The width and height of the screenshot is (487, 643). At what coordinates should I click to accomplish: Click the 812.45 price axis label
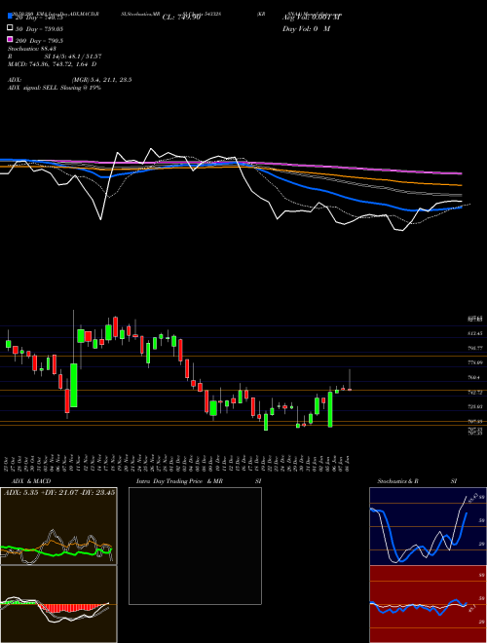(476, 334)
